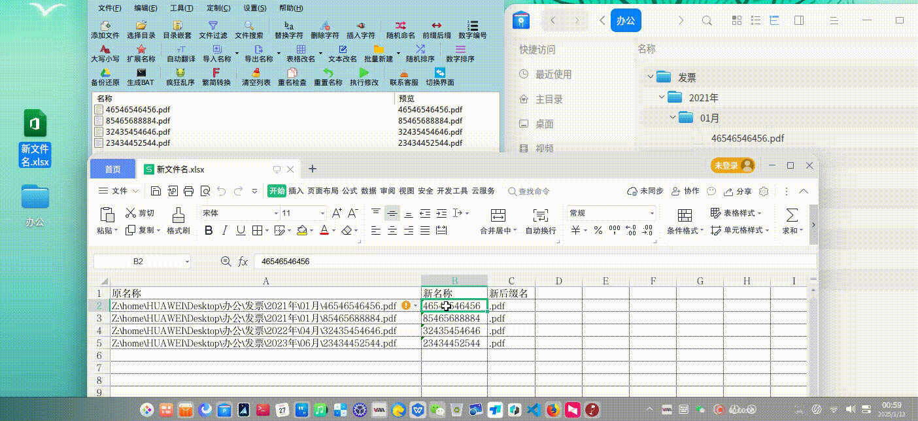Image resolution: width=918 pixels, height=421 pixels.
Task: Click save icon in WPS quick toolbar
Action: coord(156,191)
